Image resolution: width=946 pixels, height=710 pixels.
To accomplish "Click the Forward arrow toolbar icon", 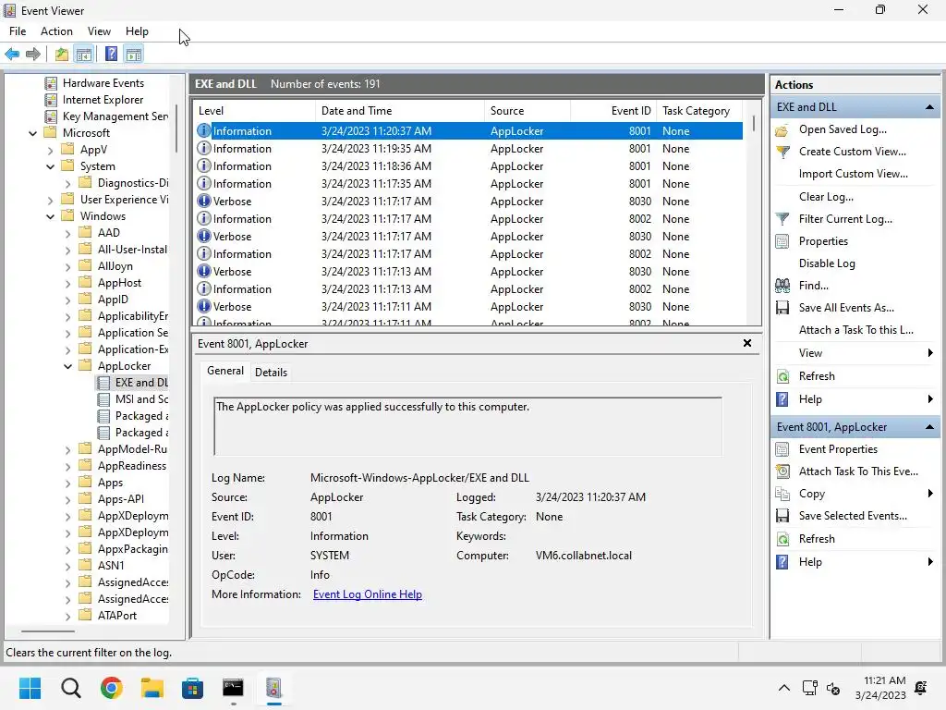I will point(33,55).
